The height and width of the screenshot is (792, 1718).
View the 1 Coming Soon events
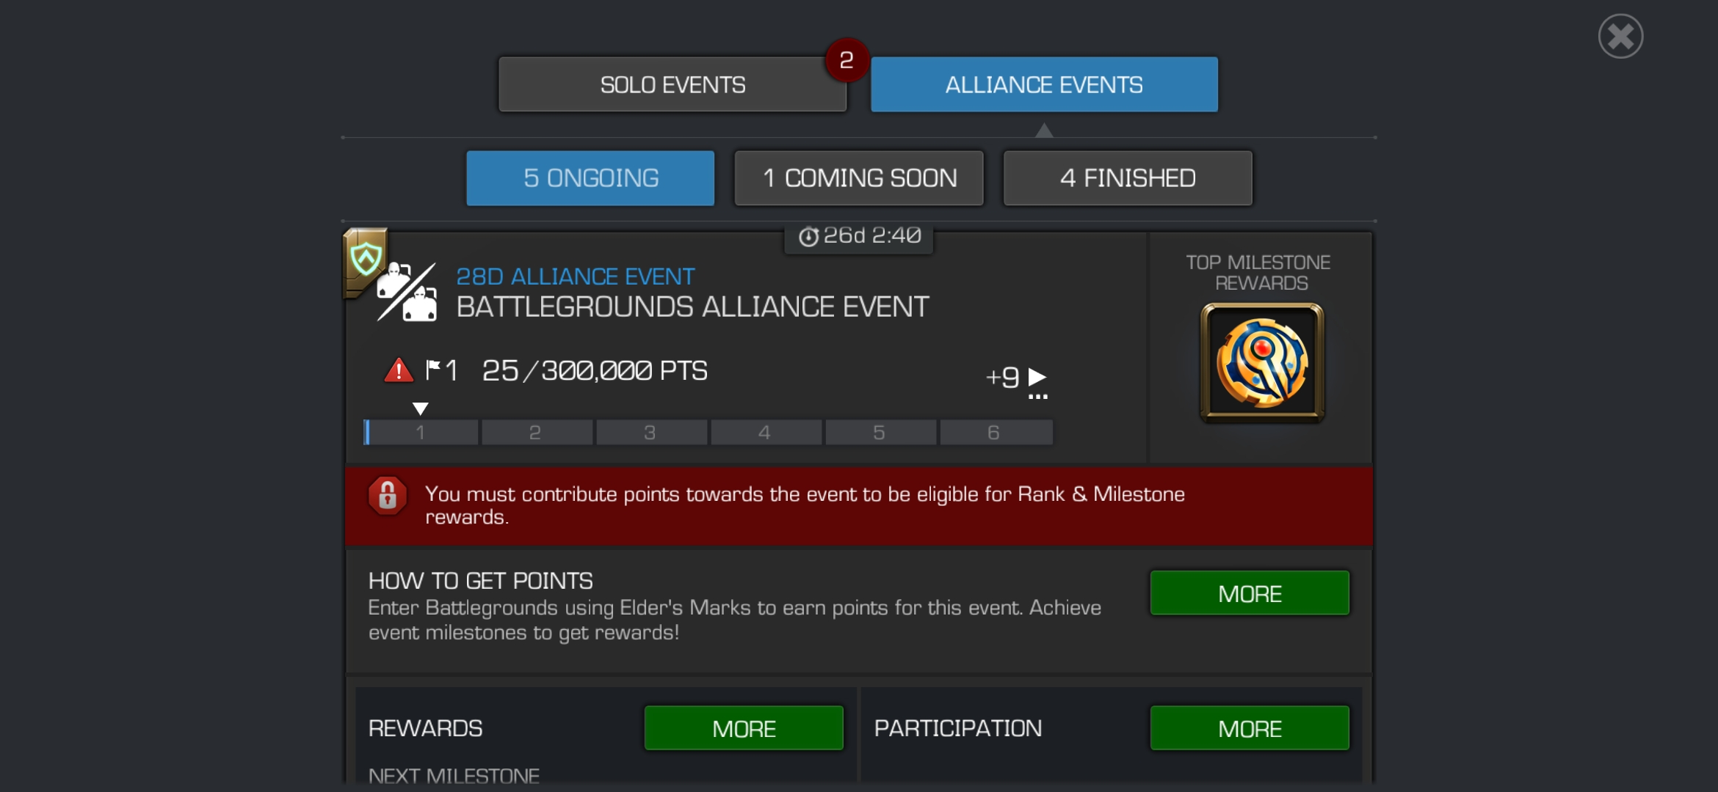point(859,178)
